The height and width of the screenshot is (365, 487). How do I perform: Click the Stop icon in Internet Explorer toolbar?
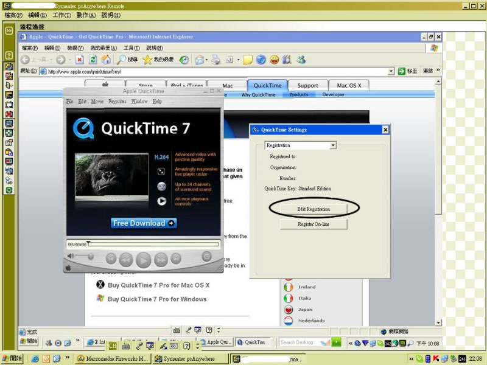[x=80, y=59]
